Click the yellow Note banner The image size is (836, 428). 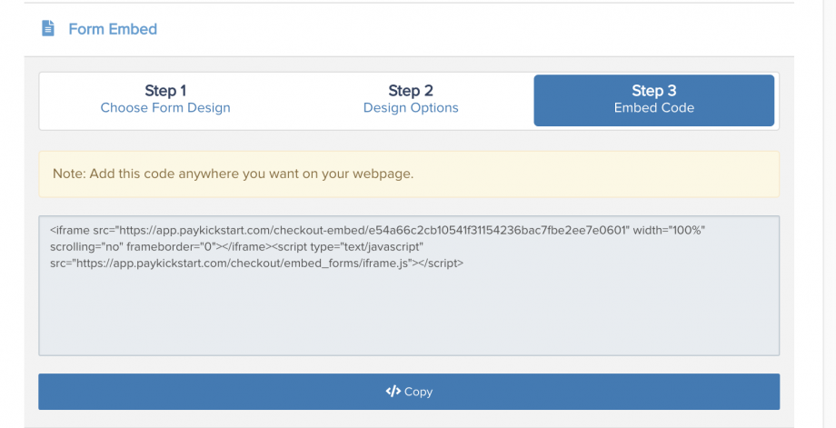coord(409,174)
